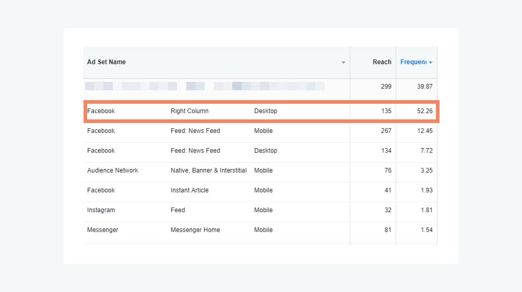Click the Messenger platform cell
Viewport: 522px width, 292px height.
pyautogui.click(x=102, y=230)
